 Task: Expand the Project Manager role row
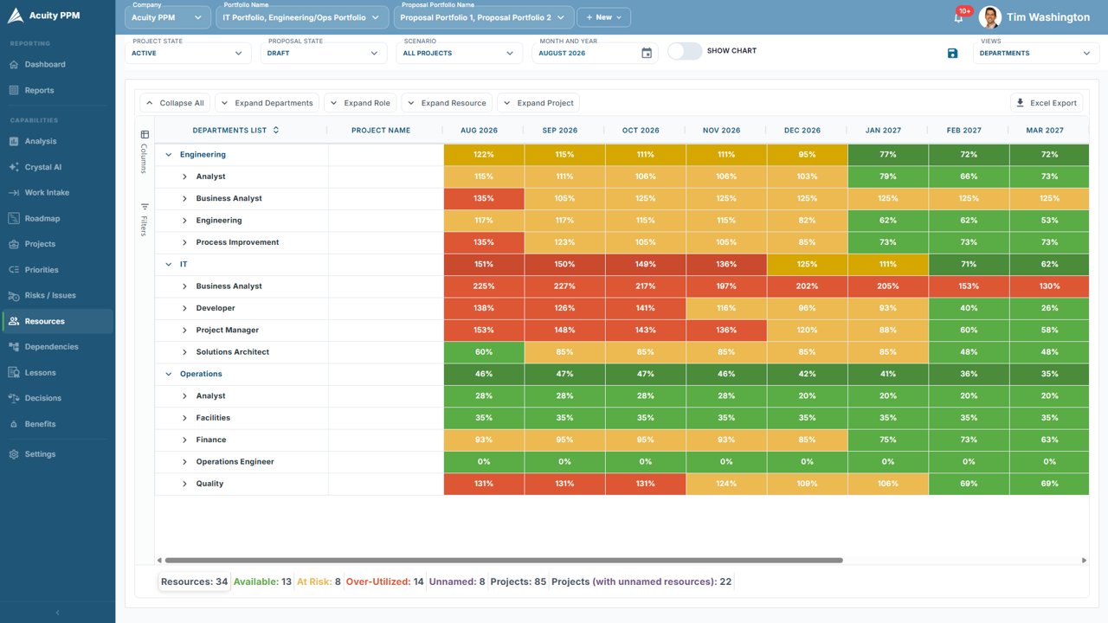185,331
